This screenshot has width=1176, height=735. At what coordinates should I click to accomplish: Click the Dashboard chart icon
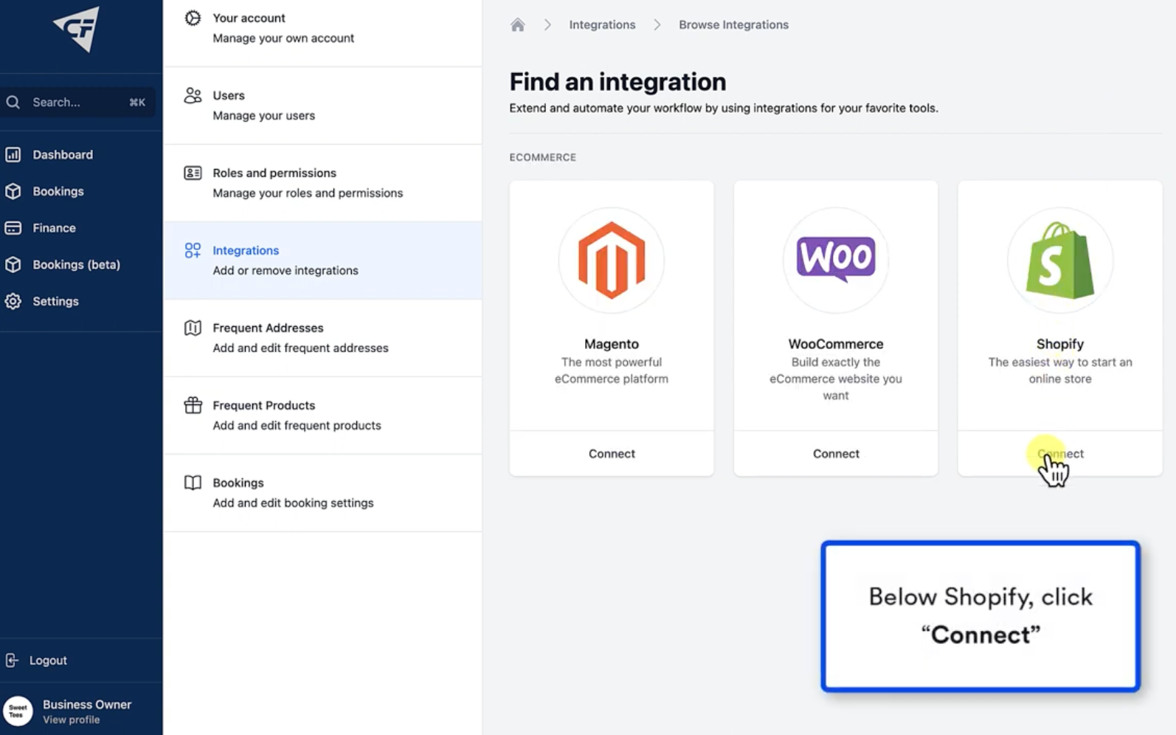(x=13, y=154)
